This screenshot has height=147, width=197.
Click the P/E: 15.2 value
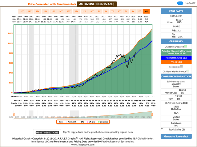[x=176, y=31]
